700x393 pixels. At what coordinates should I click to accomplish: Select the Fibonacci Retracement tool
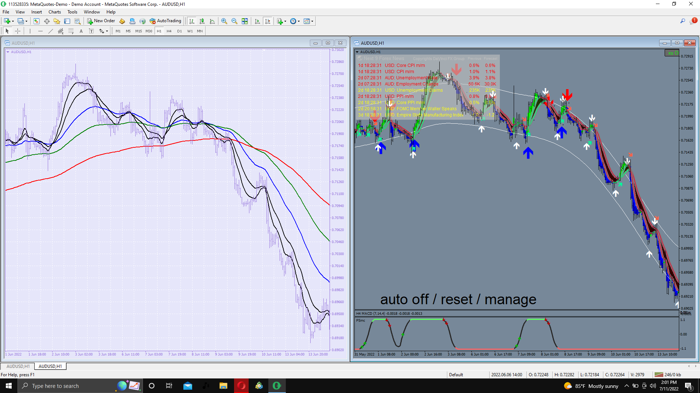tap(71, 31)
